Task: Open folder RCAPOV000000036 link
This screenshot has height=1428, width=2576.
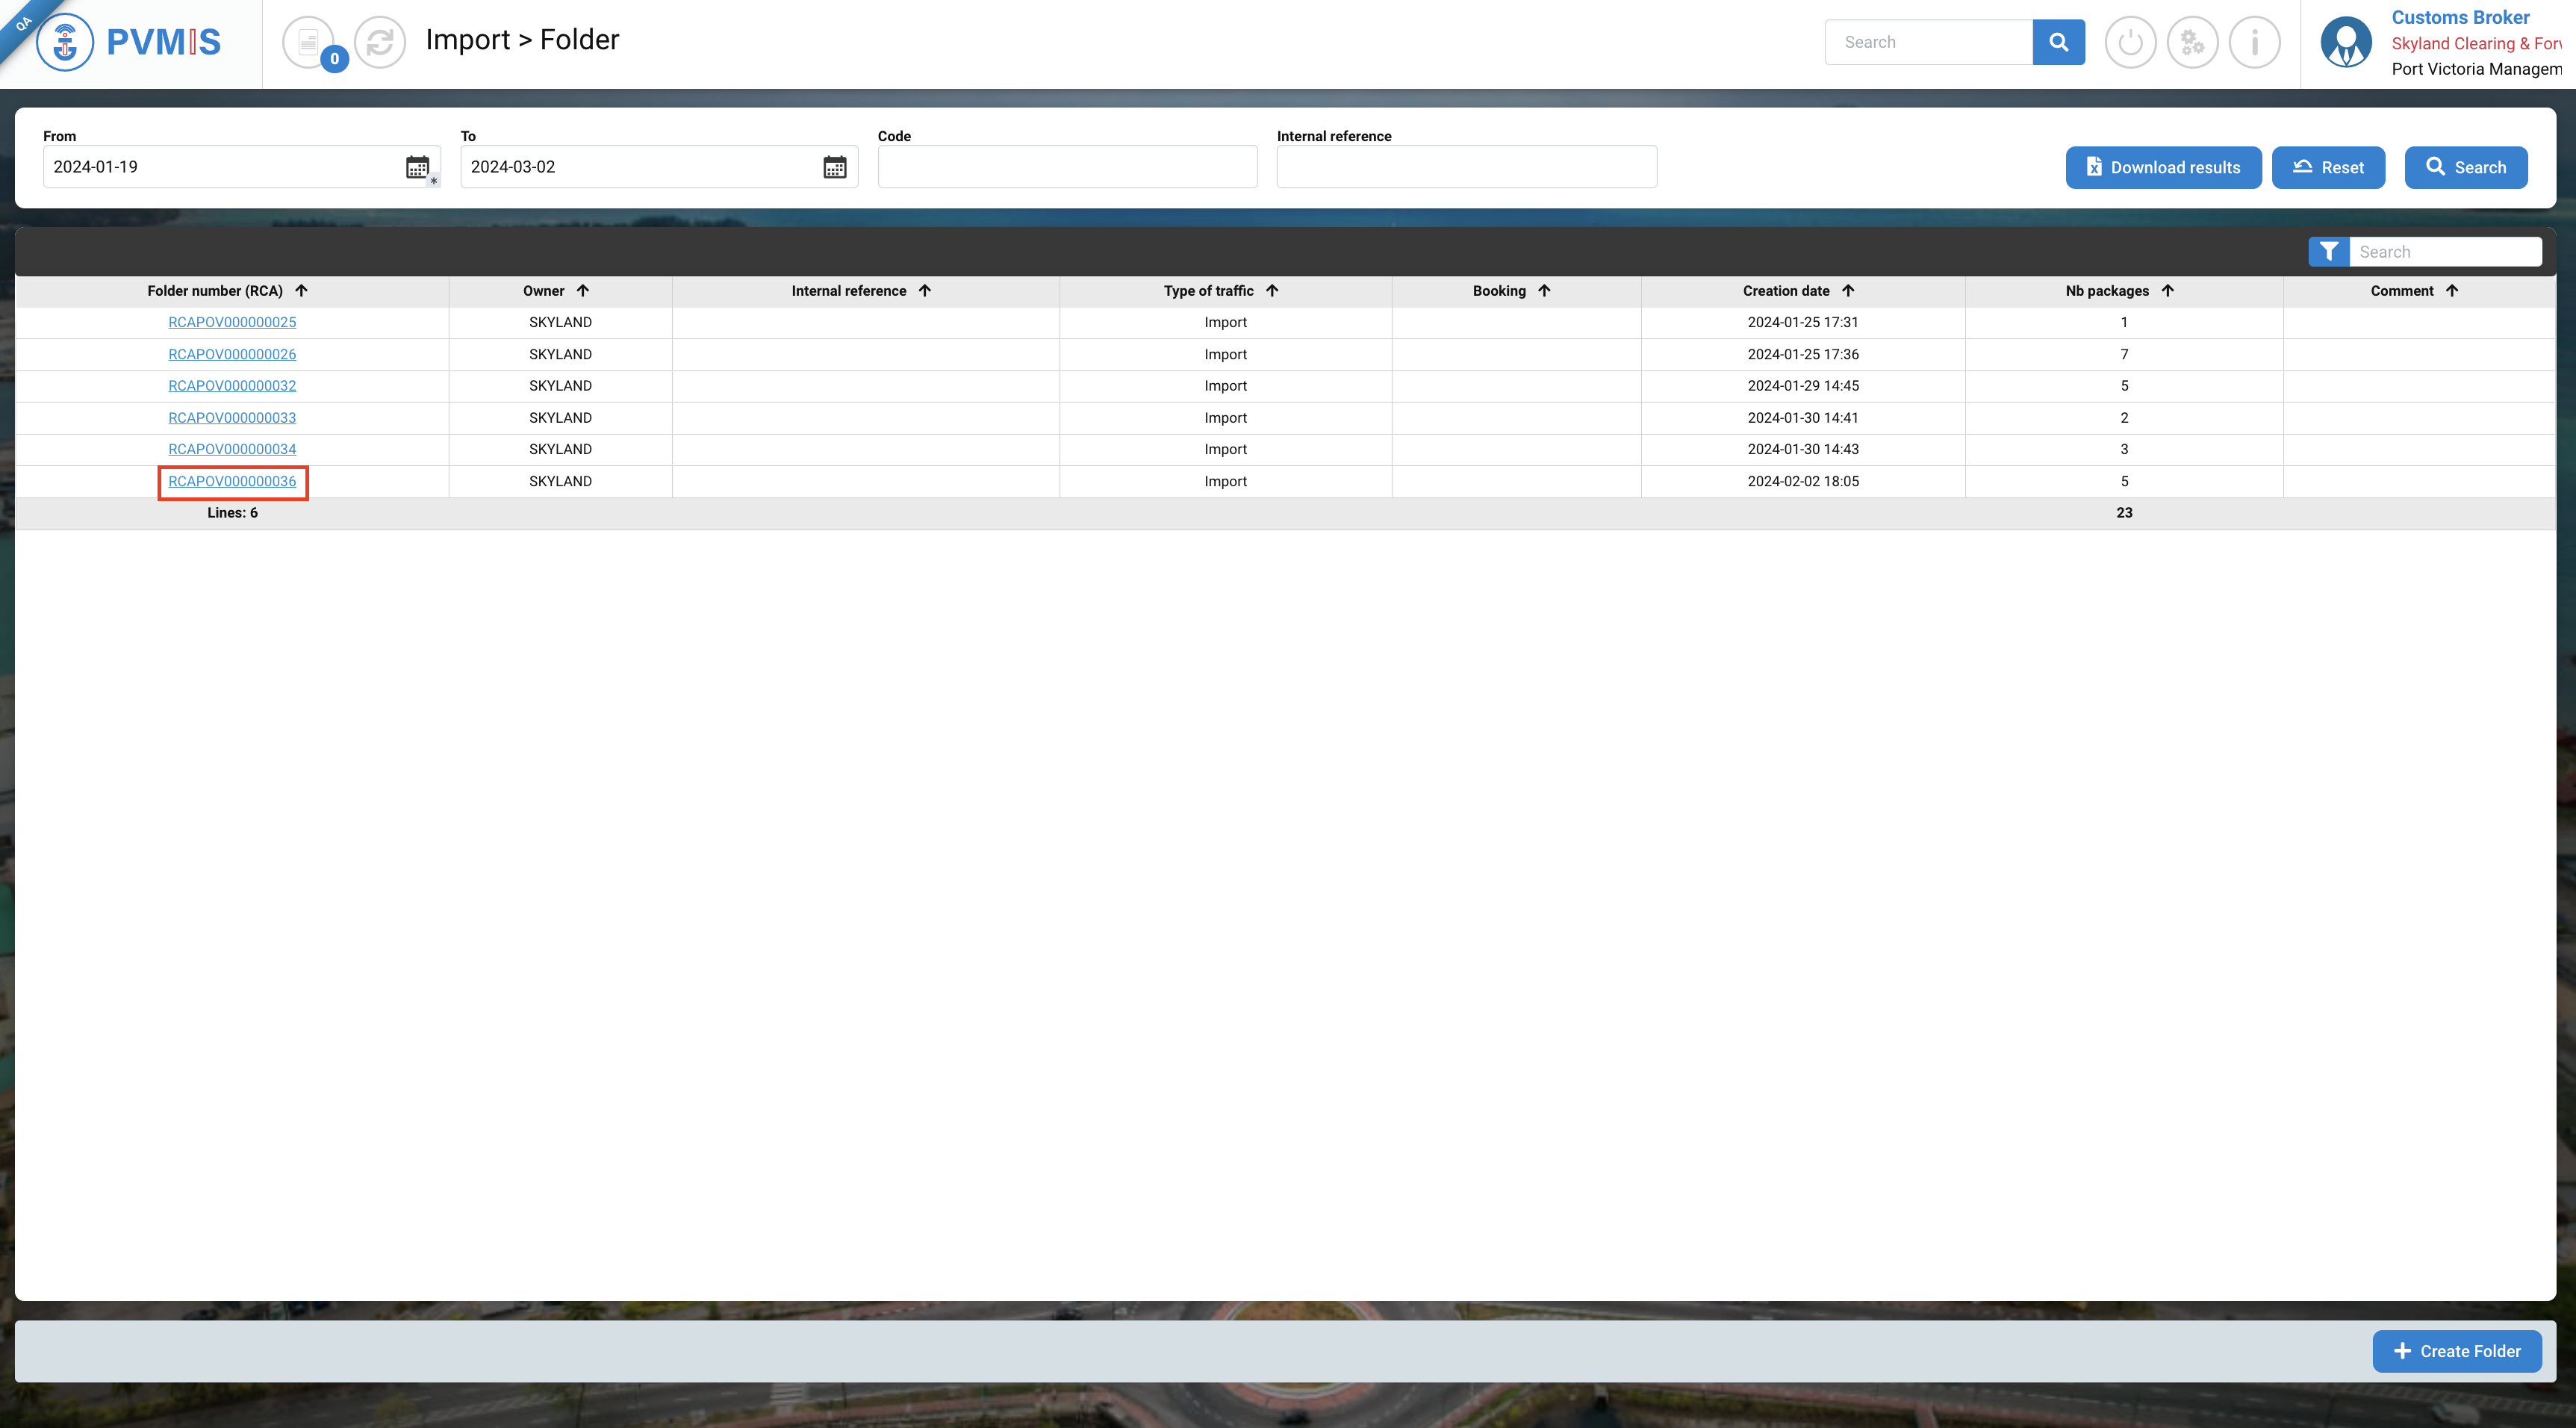Action: coord(232,481)
